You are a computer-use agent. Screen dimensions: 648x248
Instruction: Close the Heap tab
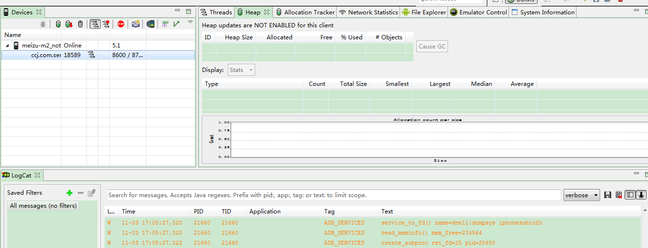tap(267, 12)
